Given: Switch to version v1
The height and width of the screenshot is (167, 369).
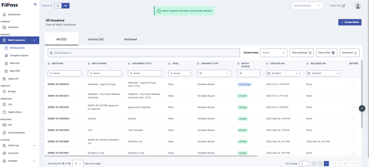Looking at the screenshot, I should (58, 6).
